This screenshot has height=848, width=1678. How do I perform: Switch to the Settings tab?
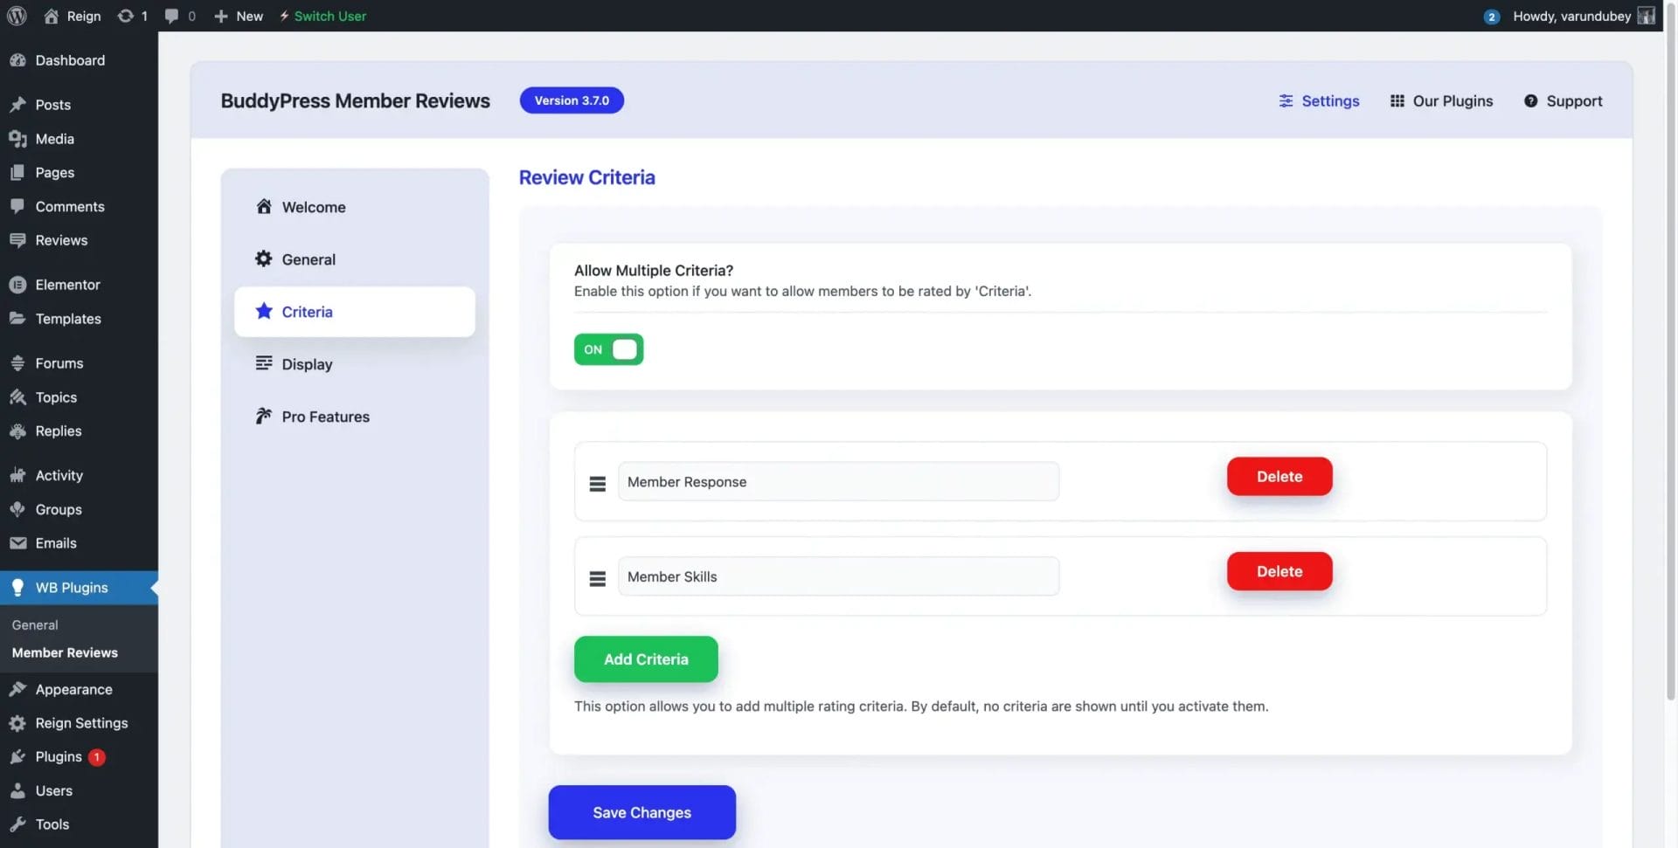click(x=1319, y=100)
